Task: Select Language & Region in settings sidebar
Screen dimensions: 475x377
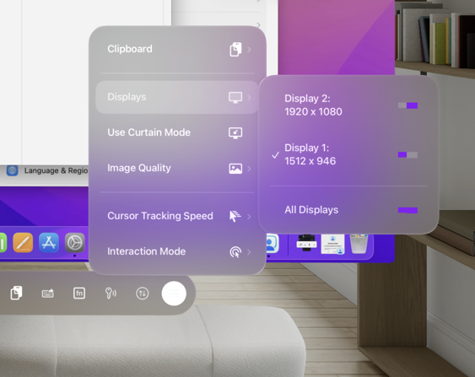Action: pos(47,170)
